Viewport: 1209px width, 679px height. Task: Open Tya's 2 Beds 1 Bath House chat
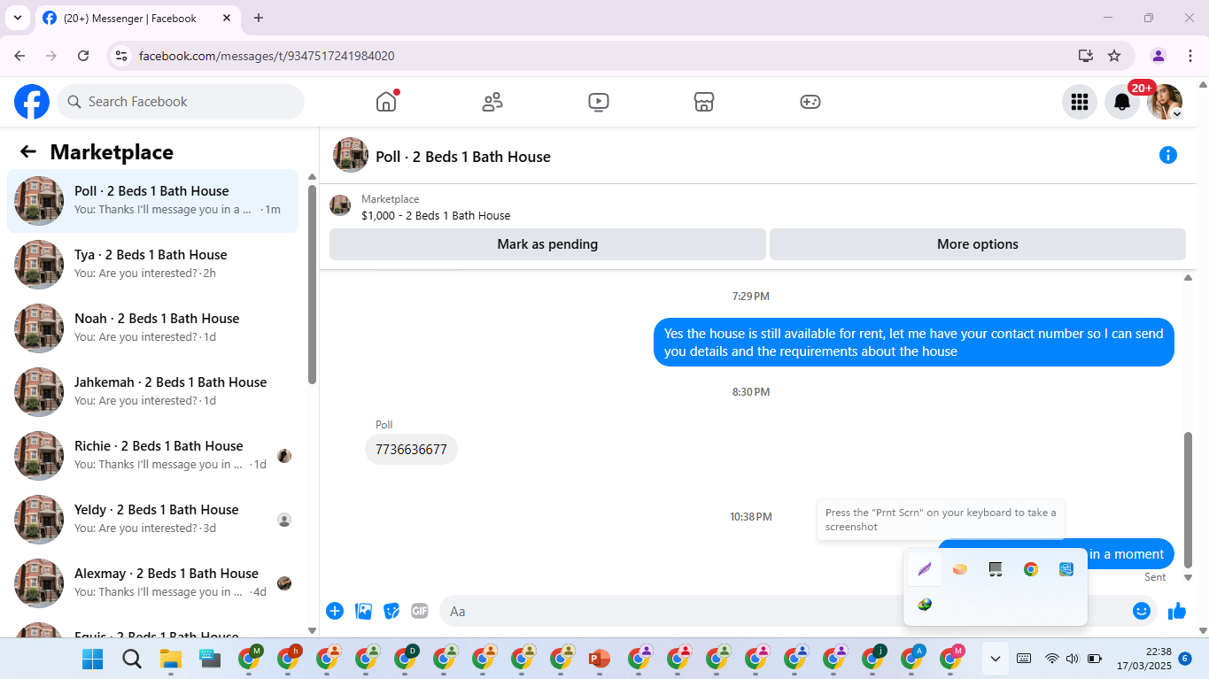153,265
